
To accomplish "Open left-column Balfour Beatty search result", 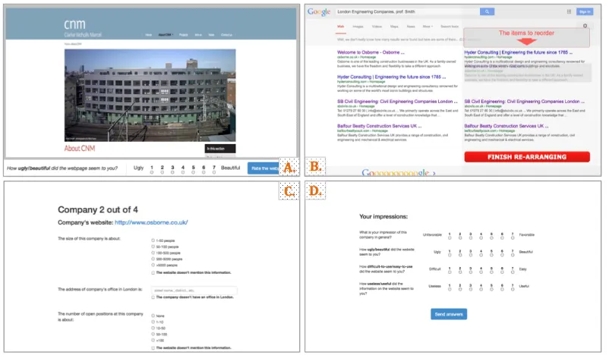I will pyautogui.click(x=379, y=126).
